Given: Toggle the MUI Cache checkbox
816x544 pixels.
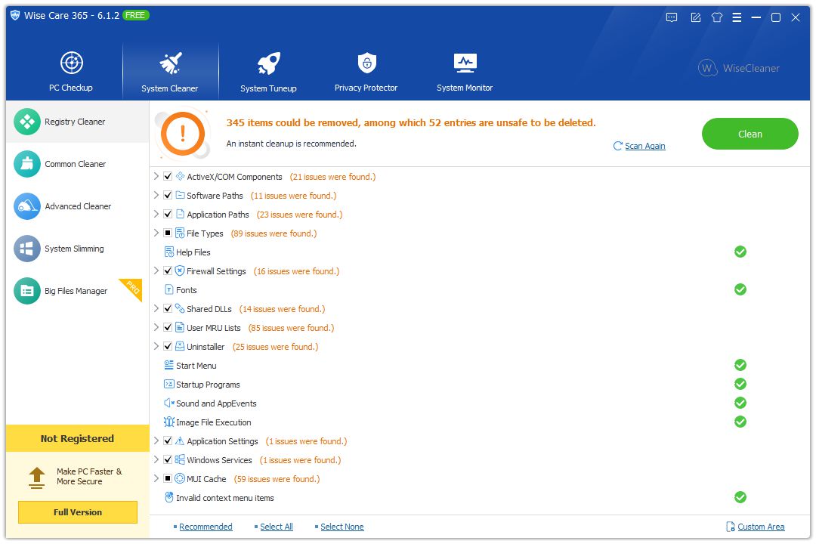Looking at the screenshot, I should pyautogui.click(x=168, y=479).
